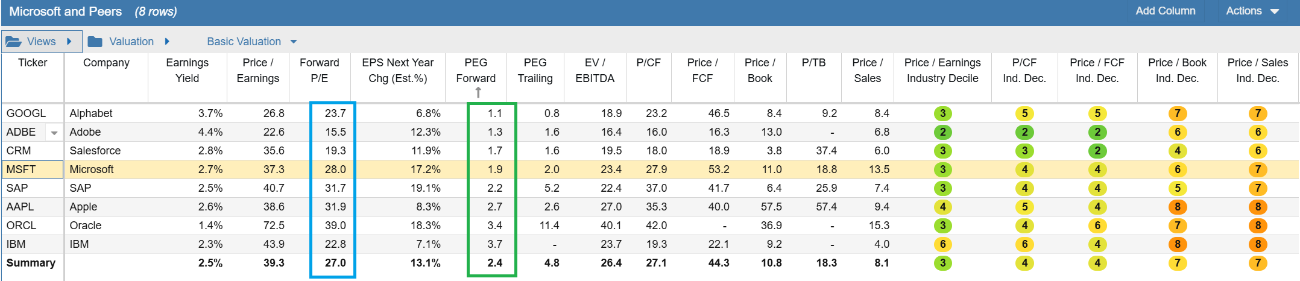Open the Valuation folder icon
Viewport: 1300px width, 281px height.
pyautogui.click(x=95, y=42)
